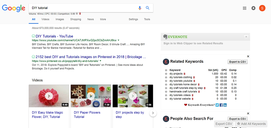
Task: Click the Google logo
Action: 14,8
